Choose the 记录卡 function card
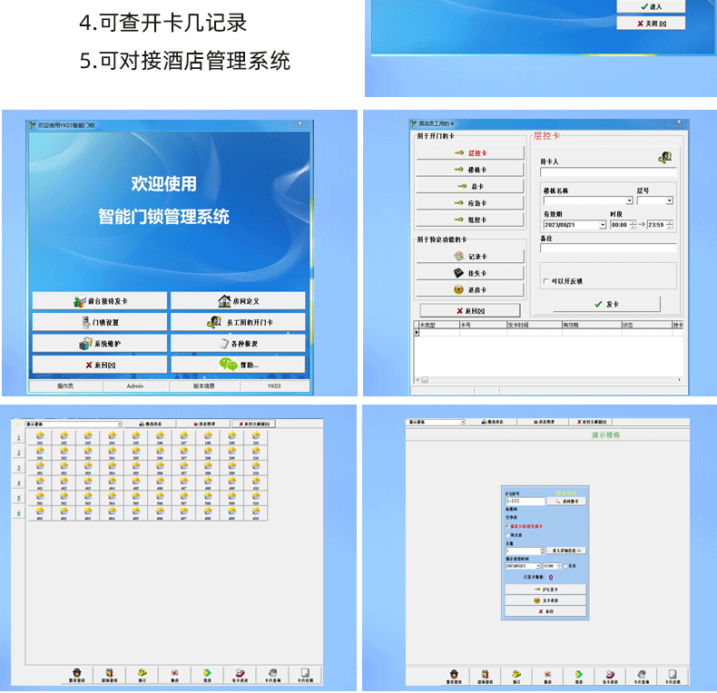Screen dimensions: 717x693 [x=469, y=257]
